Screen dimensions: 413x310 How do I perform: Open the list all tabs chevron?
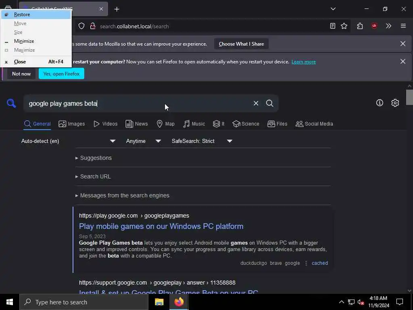(x=333, y=9)
